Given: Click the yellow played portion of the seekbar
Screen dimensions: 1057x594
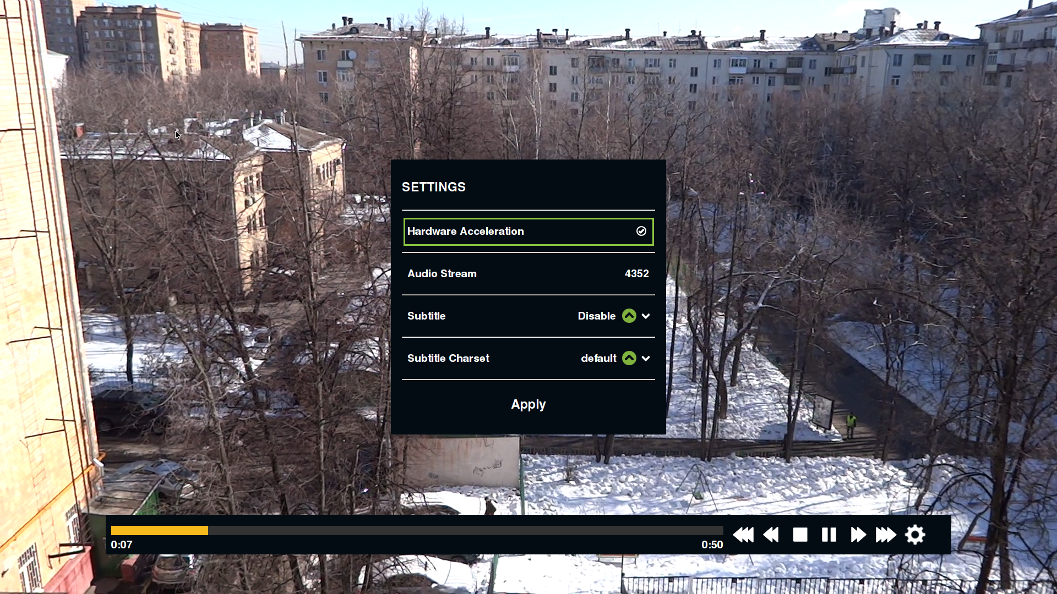Looking at the screenshot, I should coord(159,531).
